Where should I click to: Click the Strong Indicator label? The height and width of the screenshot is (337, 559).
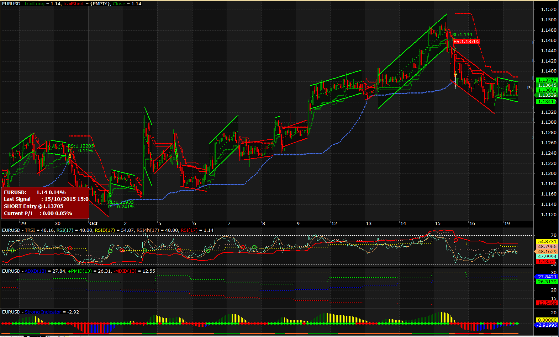pyautogui.click(x=43, y=312)
